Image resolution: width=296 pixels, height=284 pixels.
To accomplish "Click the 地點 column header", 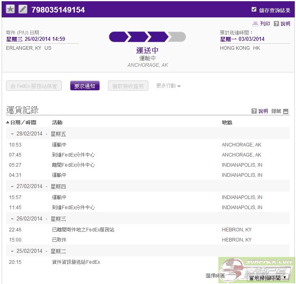I will [x=227, y=123].
